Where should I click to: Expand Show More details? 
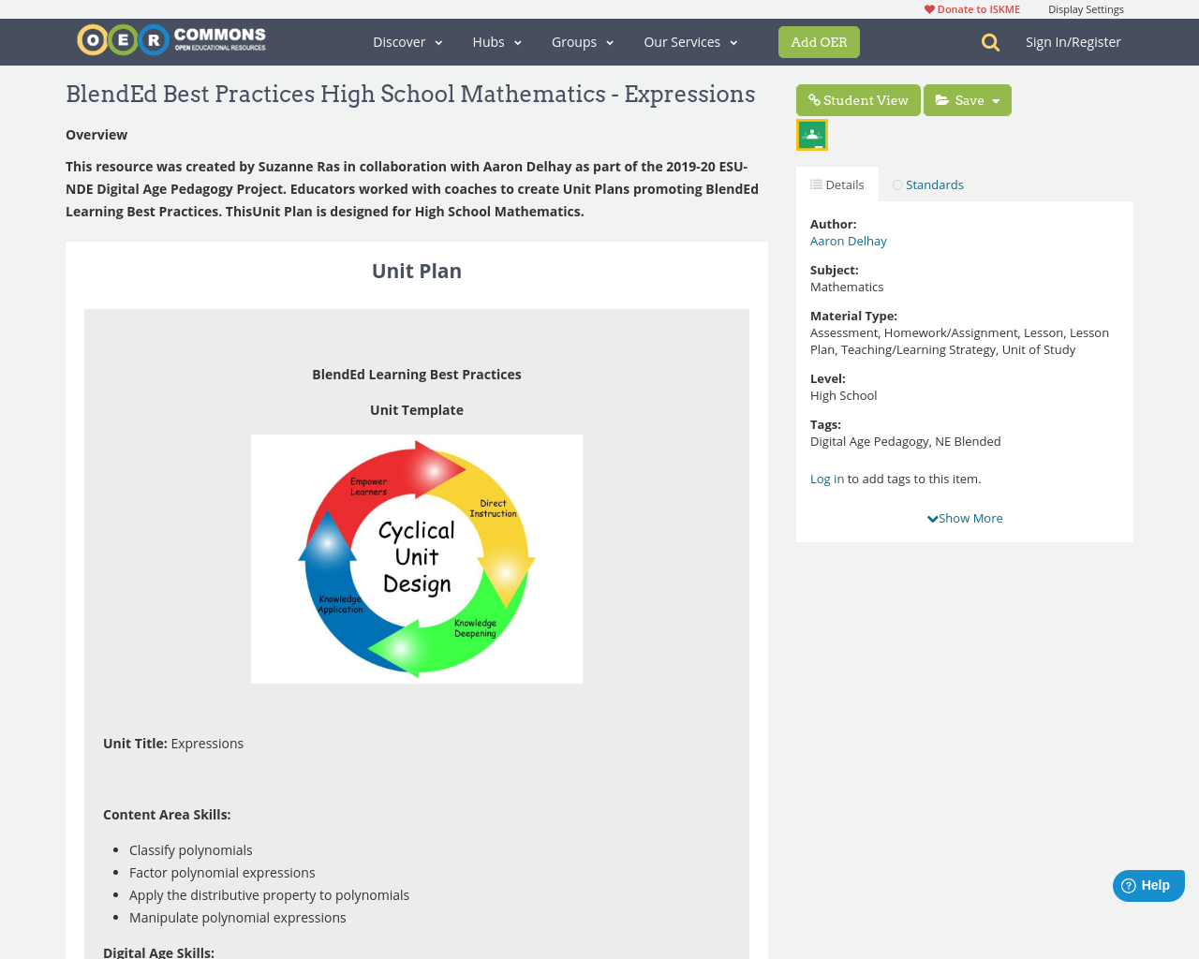965,516
